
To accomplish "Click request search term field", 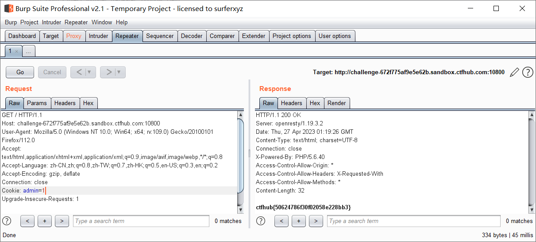I will point(141,221).
